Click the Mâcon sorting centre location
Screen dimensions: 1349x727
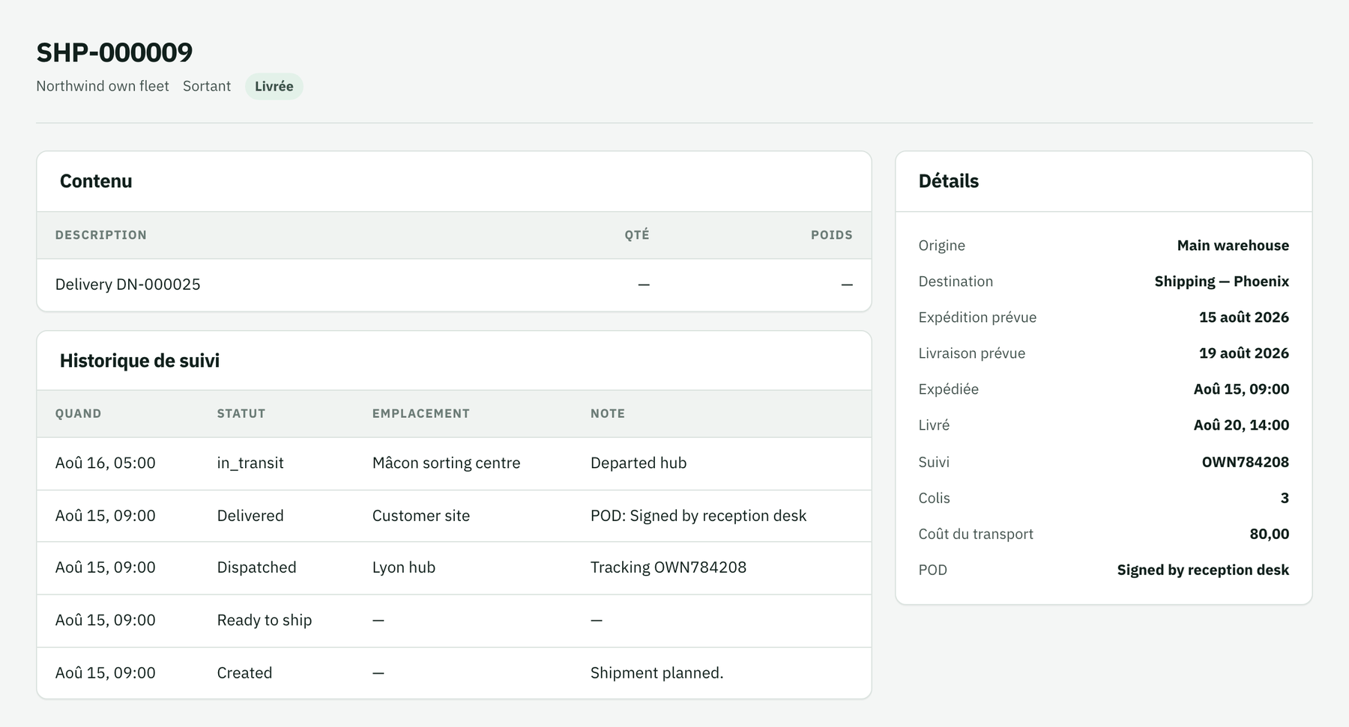pyautogui.click(x=447, y=463)
